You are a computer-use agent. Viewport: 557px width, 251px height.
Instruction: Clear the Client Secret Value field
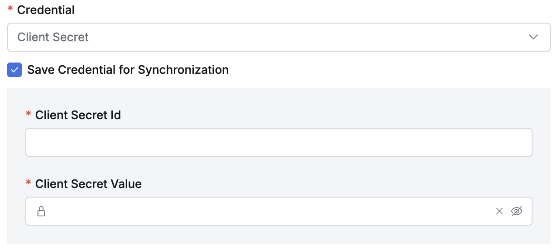tap(499, 211)
